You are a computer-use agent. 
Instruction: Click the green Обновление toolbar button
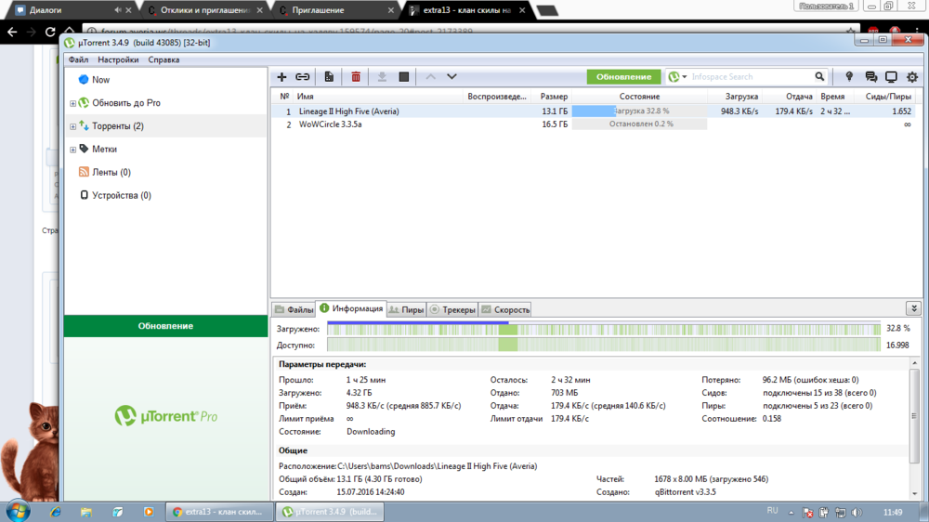click(623, 77)
